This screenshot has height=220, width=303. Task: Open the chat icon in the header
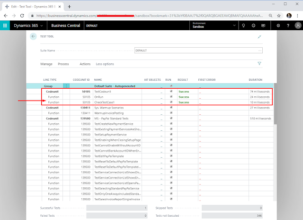263,25
